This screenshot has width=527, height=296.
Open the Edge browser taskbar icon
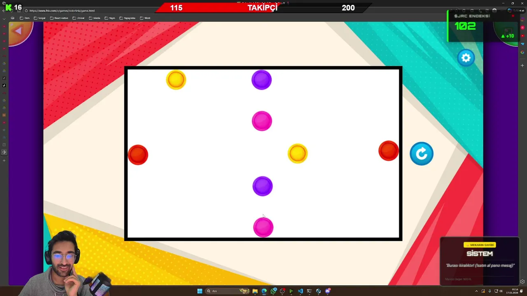tap(264, 291)
